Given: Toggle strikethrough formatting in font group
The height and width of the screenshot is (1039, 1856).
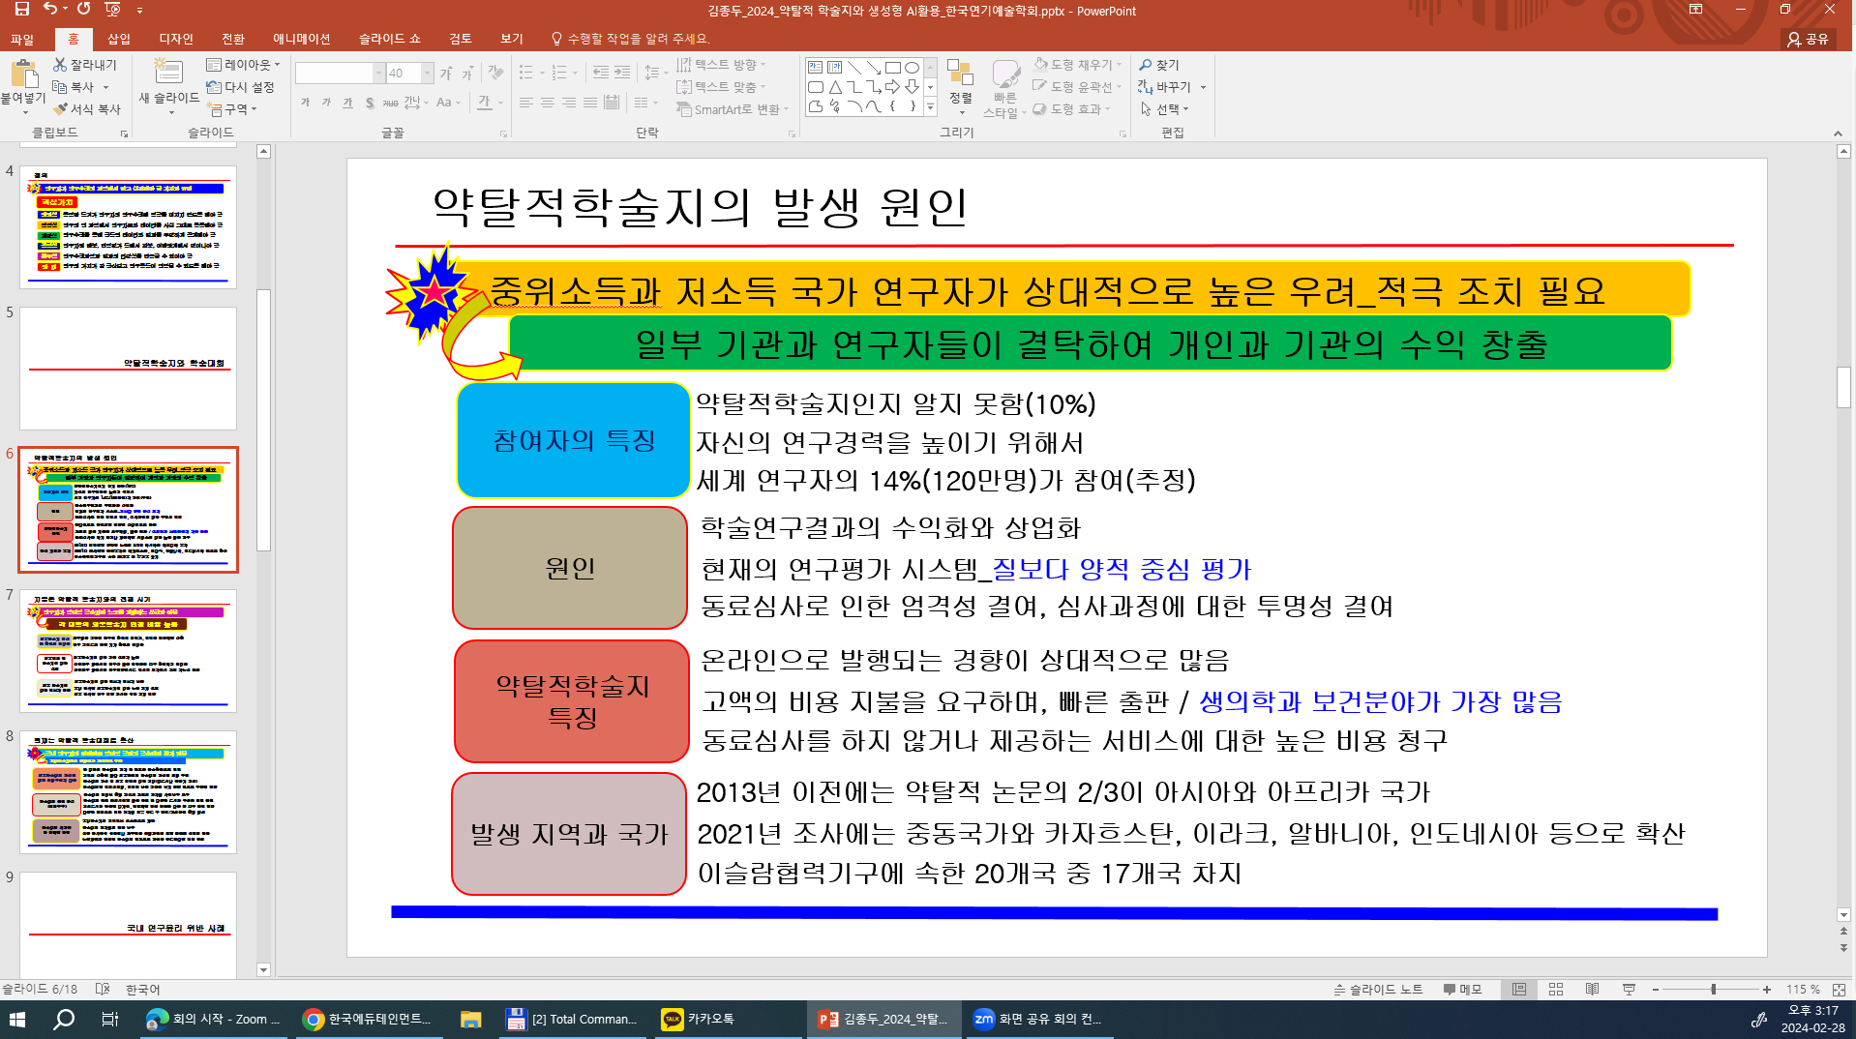Looking at the screenshot, I should coord(391,103).
